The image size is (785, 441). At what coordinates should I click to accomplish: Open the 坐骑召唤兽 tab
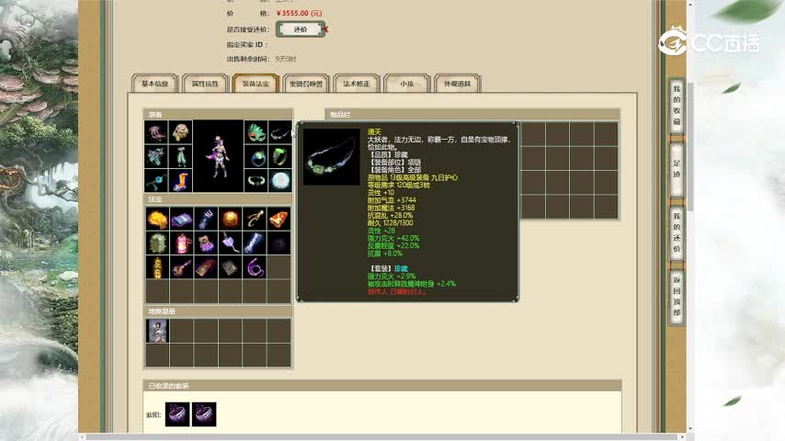click(x=306, y=84)
